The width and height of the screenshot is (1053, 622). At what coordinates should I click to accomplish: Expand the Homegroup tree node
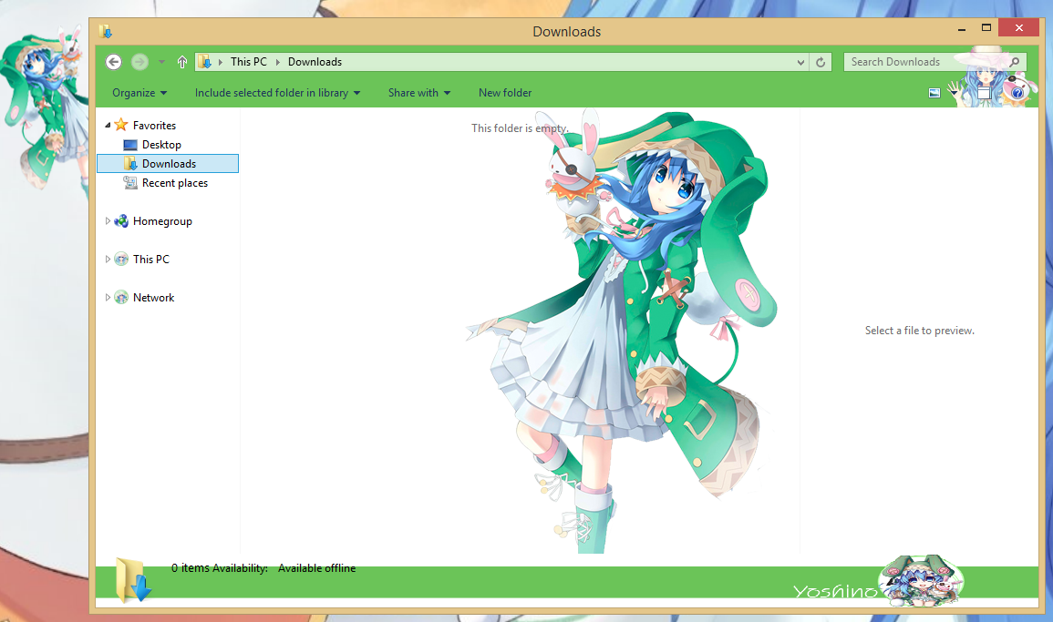pyautogui.click(x=108, y=220)
